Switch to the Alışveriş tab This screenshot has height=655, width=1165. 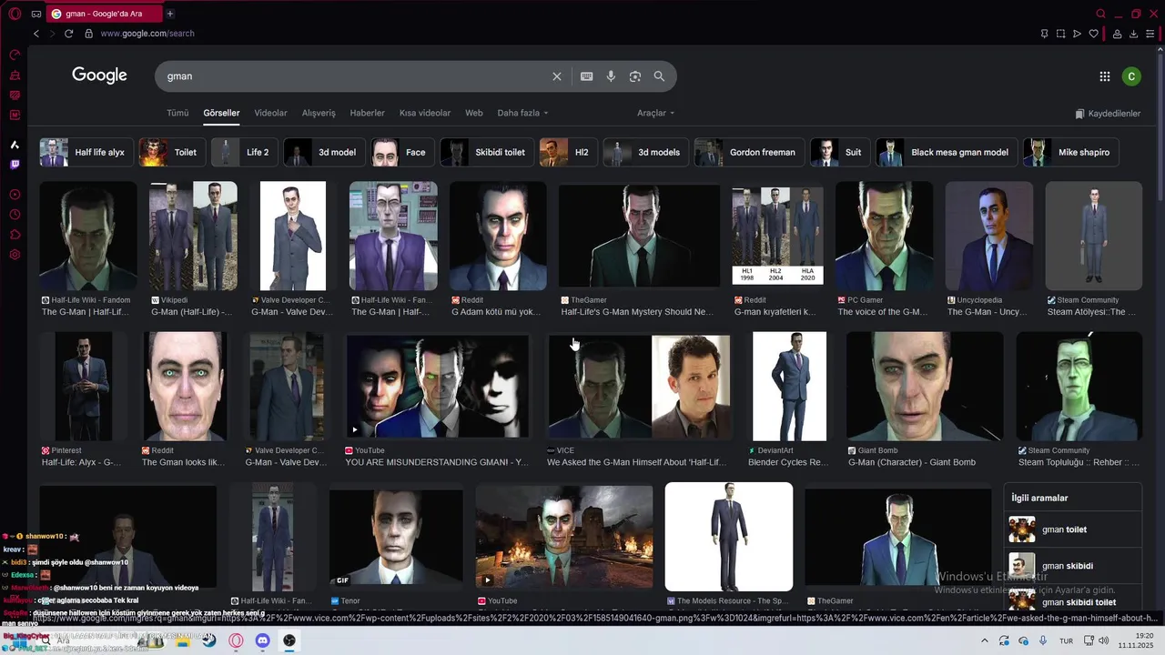pyautogui.click(x=319, y=113)
